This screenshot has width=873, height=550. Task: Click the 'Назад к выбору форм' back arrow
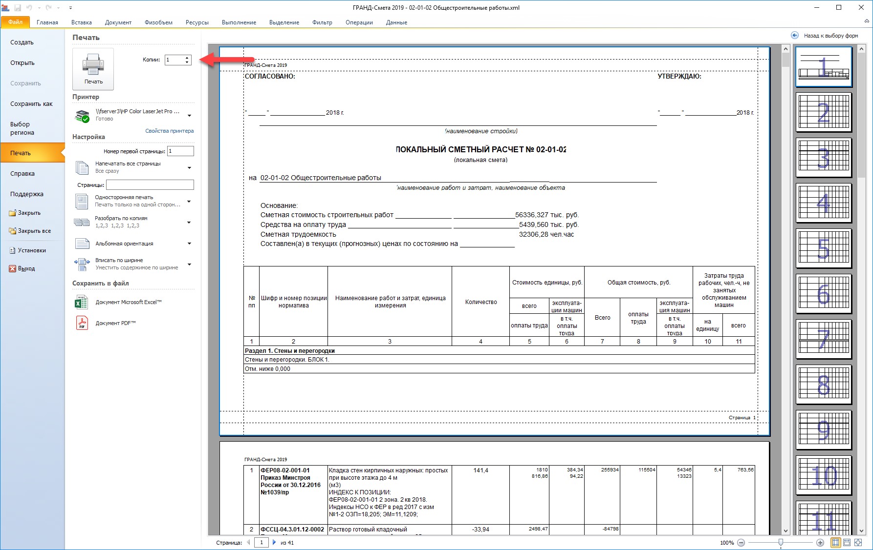click(x=795, y=35)
